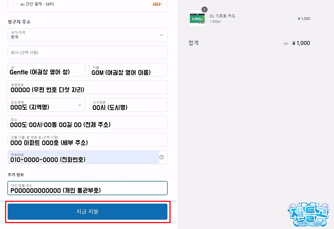
Task: Click the DL 기프트 카드 product thumbnail
Action: coord(197,18)
